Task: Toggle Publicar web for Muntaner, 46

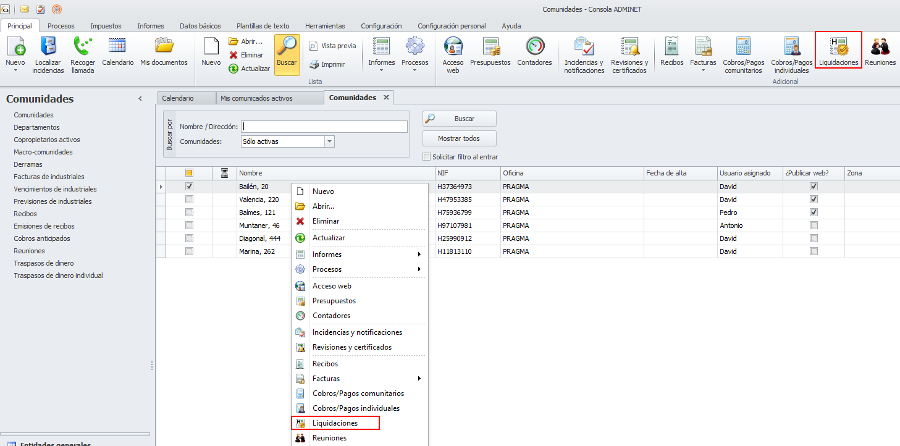Action: [x=814, y=225]
